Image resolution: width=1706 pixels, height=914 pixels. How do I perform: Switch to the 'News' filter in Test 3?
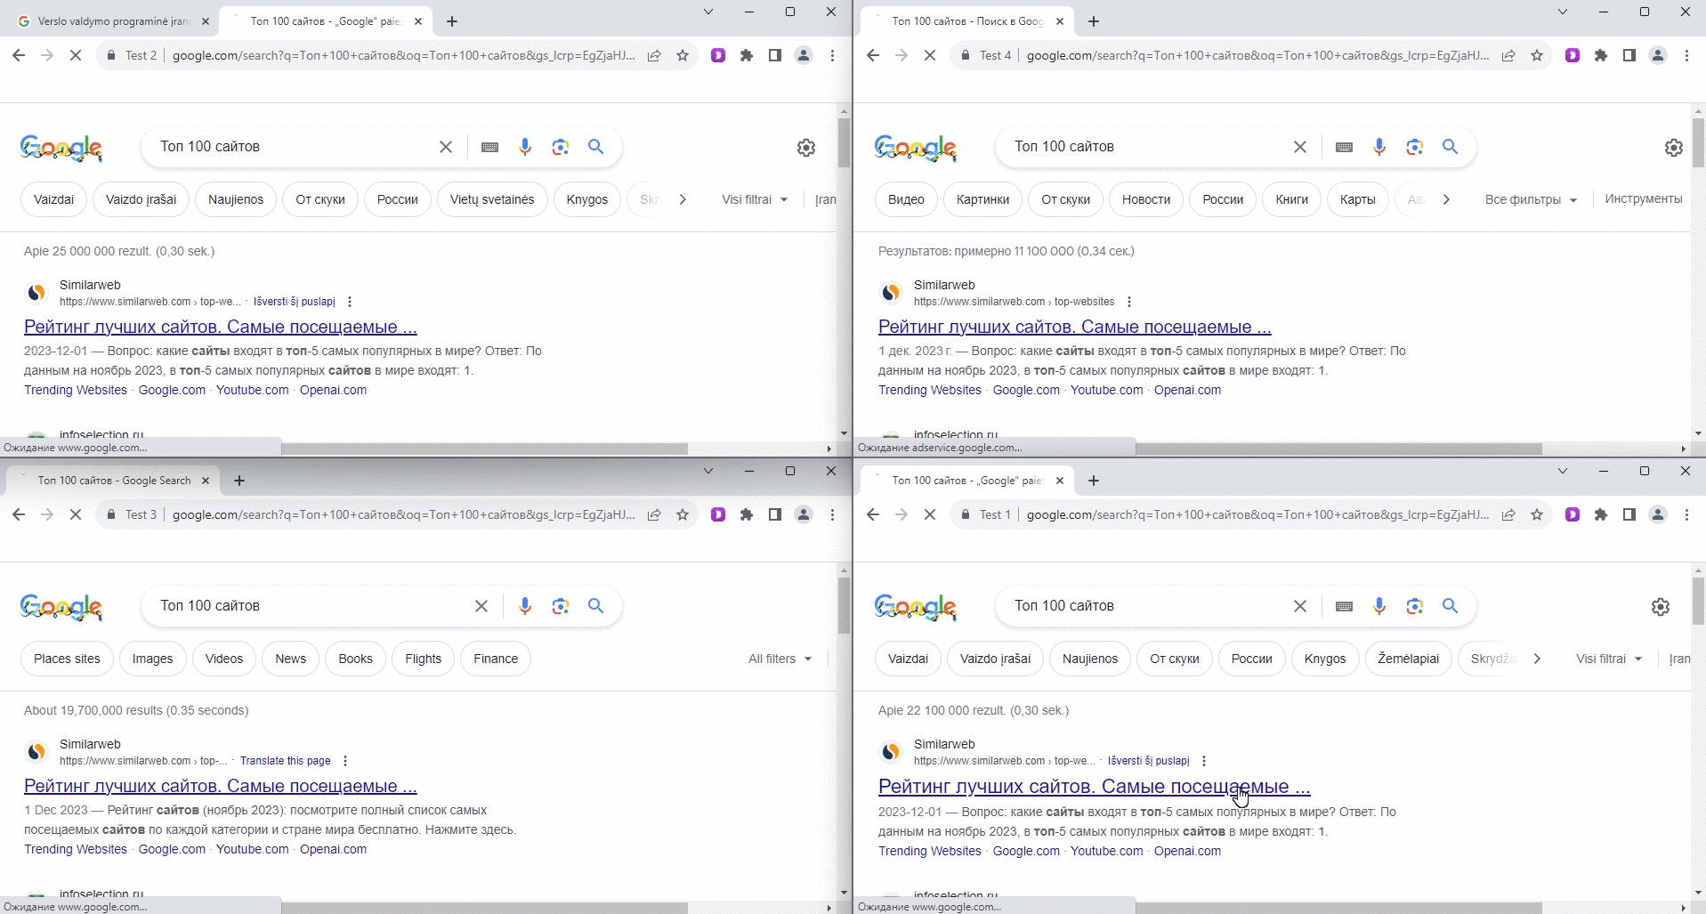[289, 659]
